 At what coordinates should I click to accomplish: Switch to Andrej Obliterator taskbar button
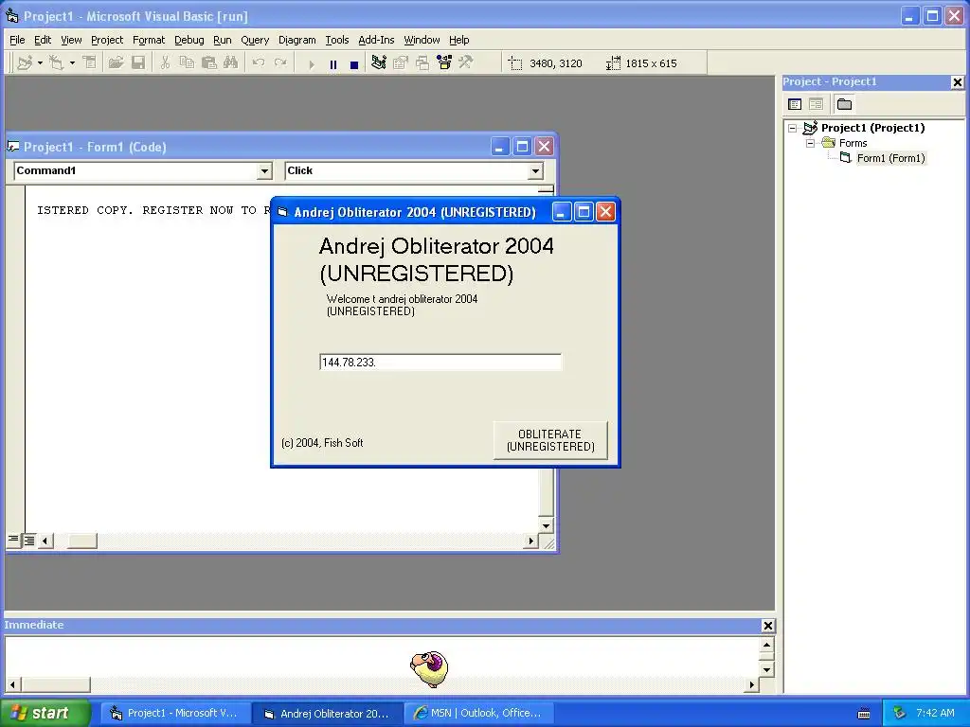click(x=328, y=714)
